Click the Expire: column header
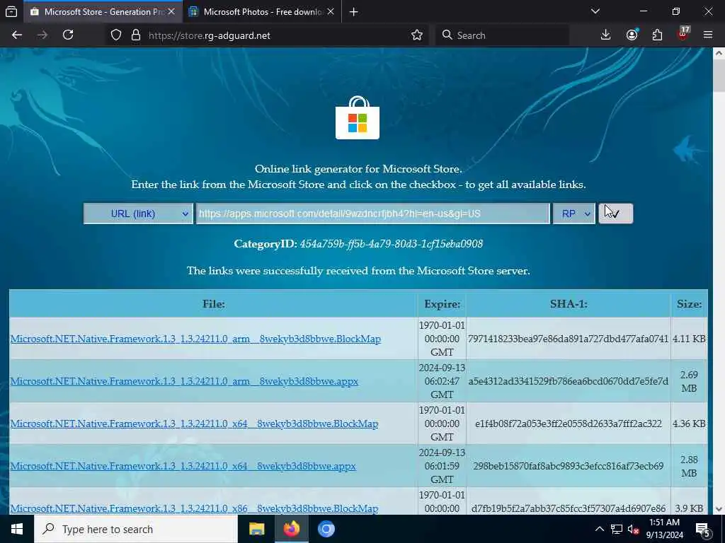This screenshot has width=725, height=543. (442, 304)
